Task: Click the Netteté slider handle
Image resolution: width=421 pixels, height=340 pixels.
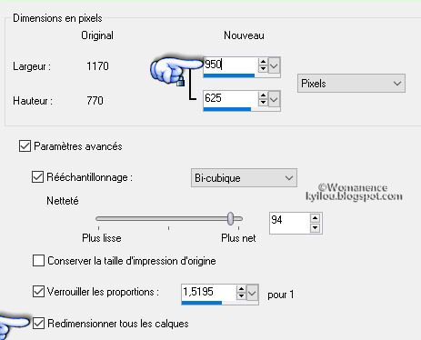Action: pos(231,218)
